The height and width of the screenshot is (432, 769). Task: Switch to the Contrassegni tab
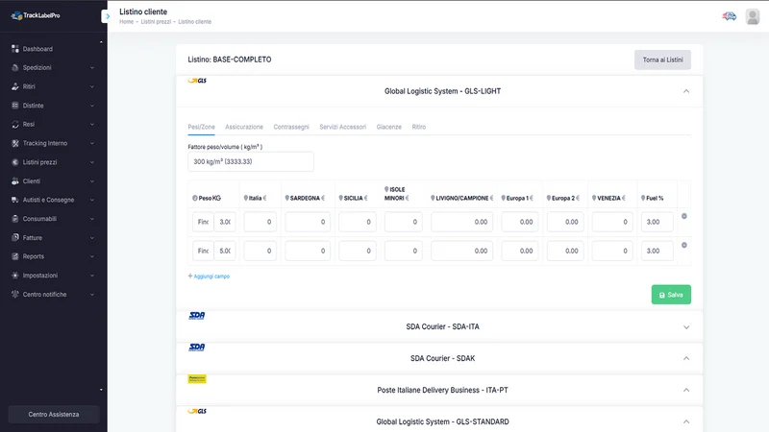tap(291, 127)
